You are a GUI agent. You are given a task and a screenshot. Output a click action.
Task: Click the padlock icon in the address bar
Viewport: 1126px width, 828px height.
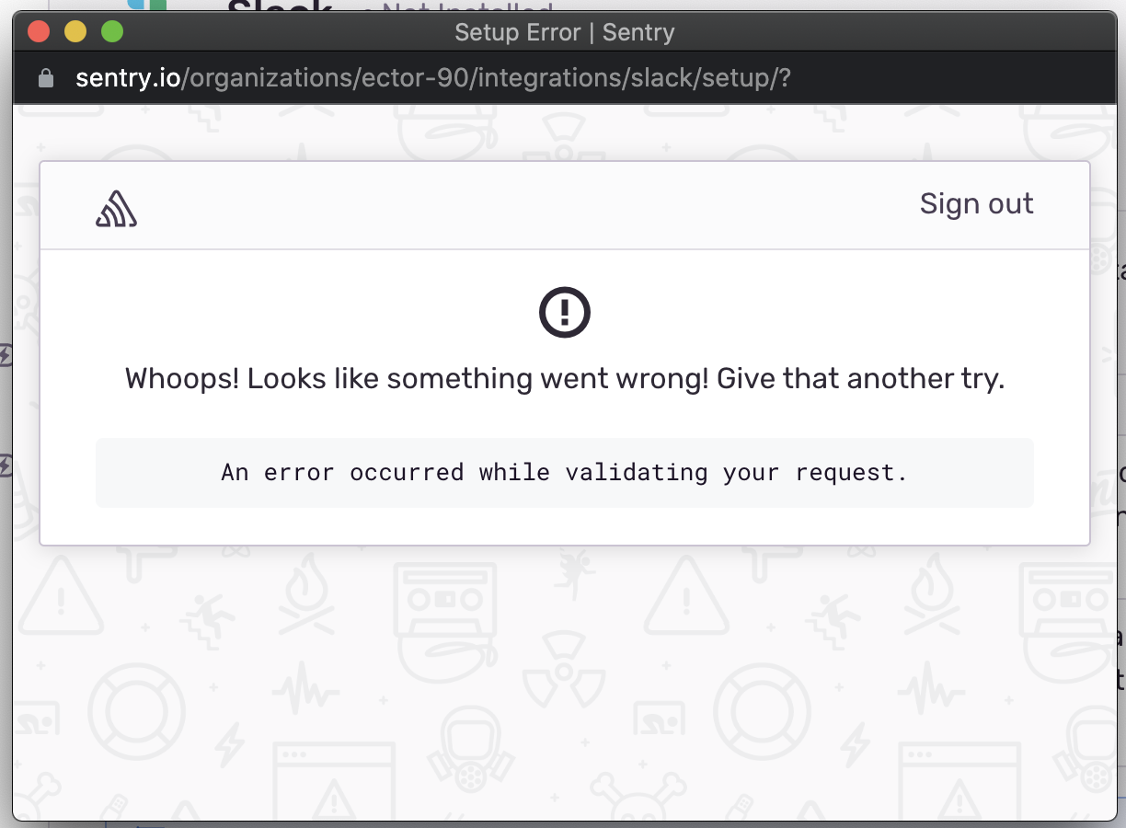tap(45, 77)
